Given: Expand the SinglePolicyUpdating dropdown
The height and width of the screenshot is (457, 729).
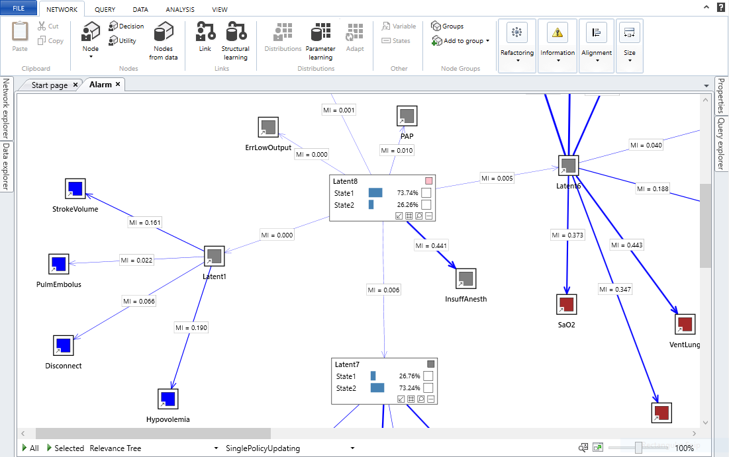Looking at the screenshot, I should click(x=352, y=448).
